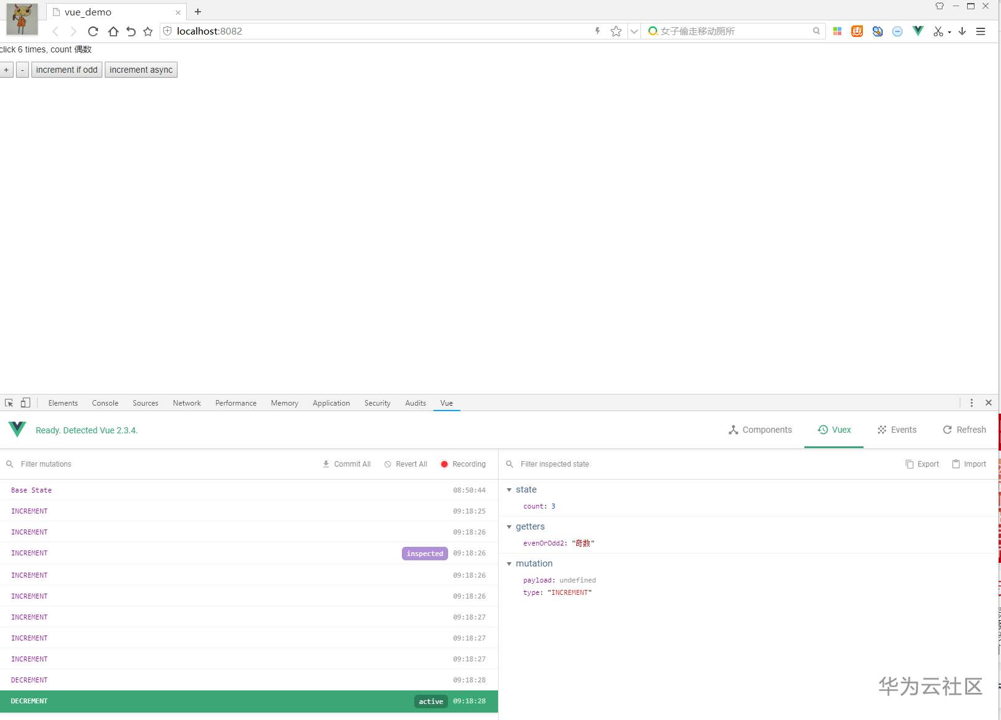This screenshot has width=1001, height=720.
Task: Open the Audits tab
Action: click(415, 403)
